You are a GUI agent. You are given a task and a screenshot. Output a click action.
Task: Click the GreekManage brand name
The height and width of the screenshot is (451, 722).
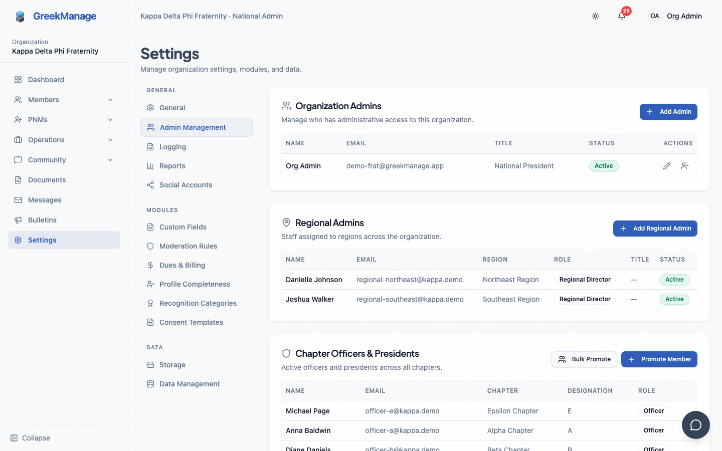pyautogui.click(x=65, y=16)
